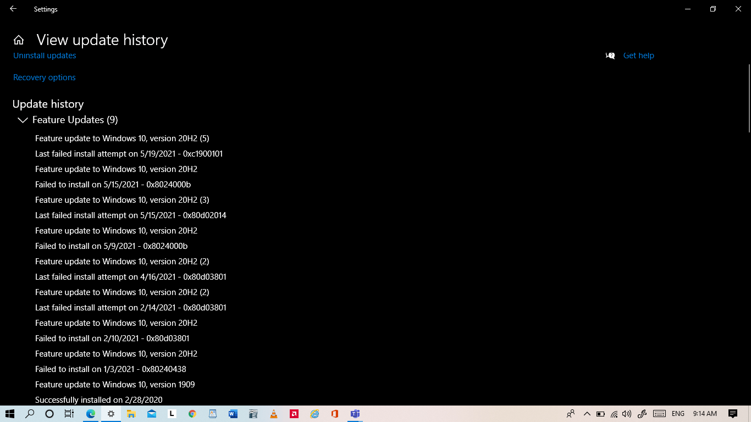Screen dimensions: 751x422
Task: Open Settings home via the house icon
Action: [19, 40]
